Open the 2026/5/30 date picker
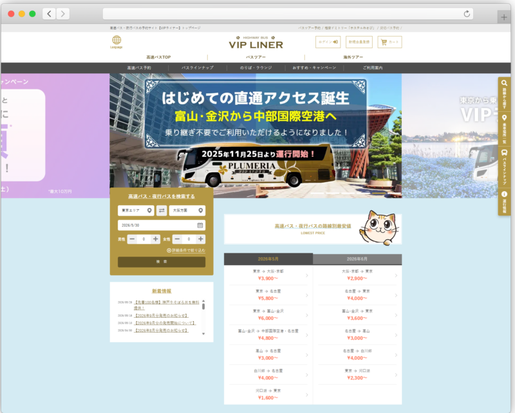The image size is (515, 413). pos(162,225)
